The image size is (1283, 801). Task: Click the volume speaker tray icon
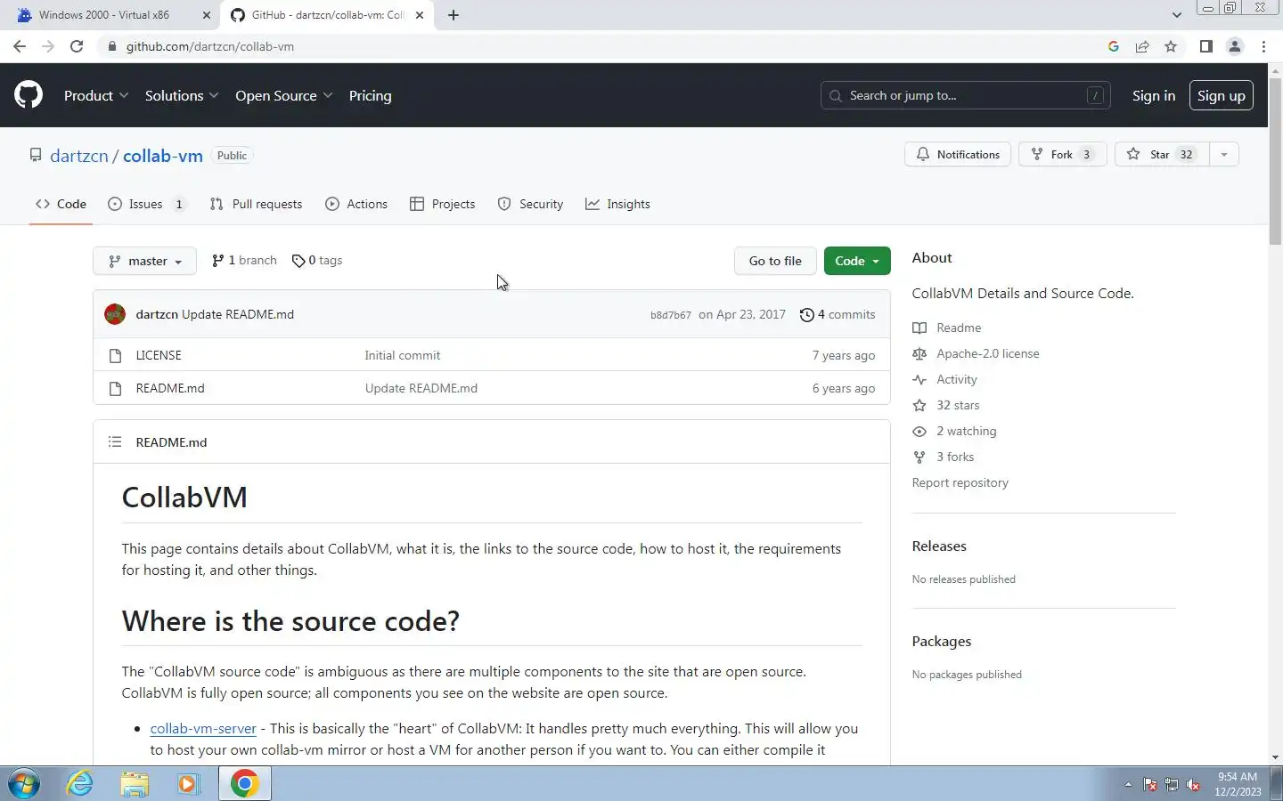tap(1194, 784)
